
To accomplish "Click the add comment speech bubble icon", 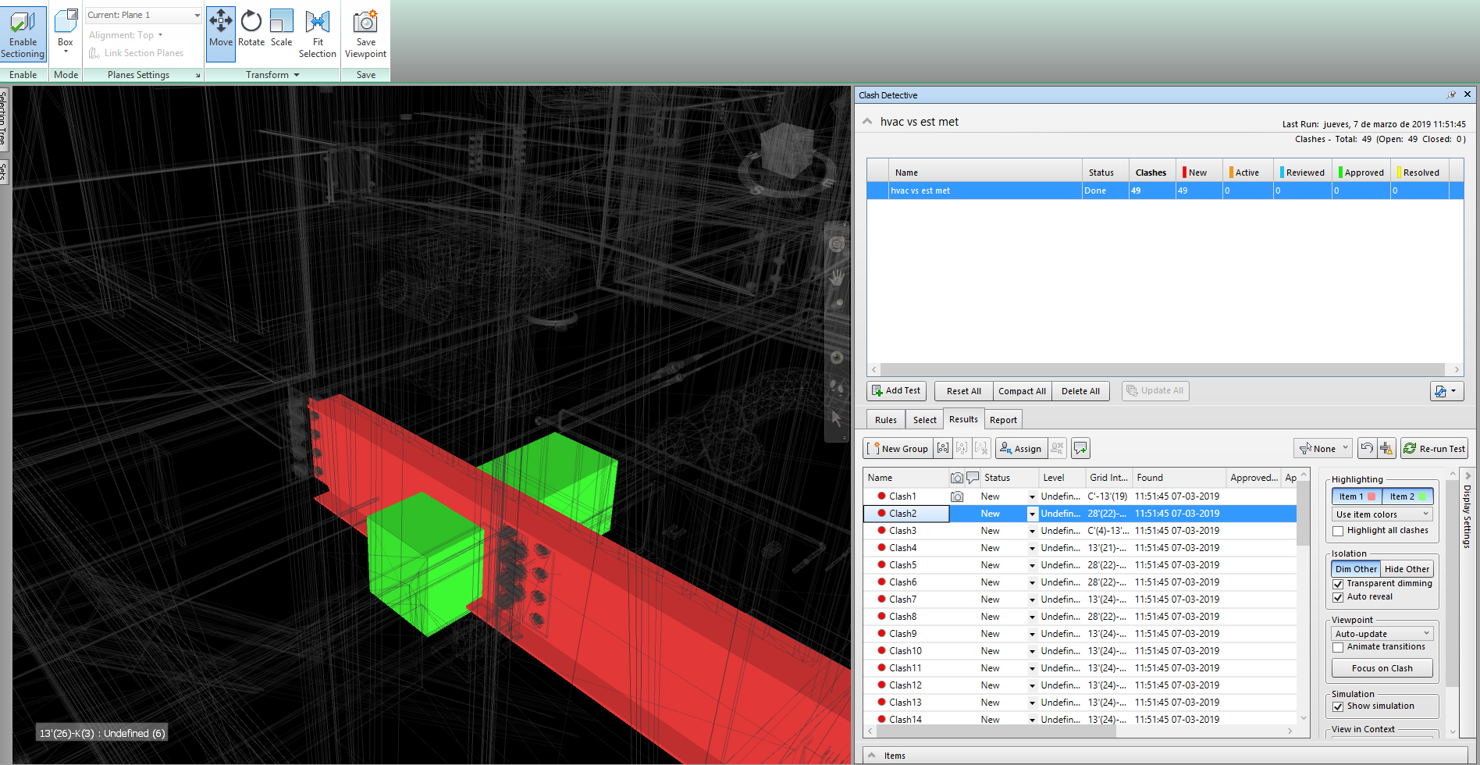I will (x=1080, y=448).
